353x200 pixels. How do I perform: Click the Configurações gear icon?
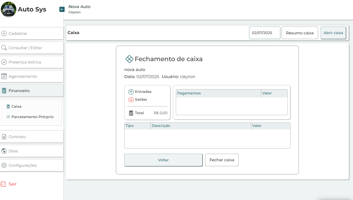[4, 165]
